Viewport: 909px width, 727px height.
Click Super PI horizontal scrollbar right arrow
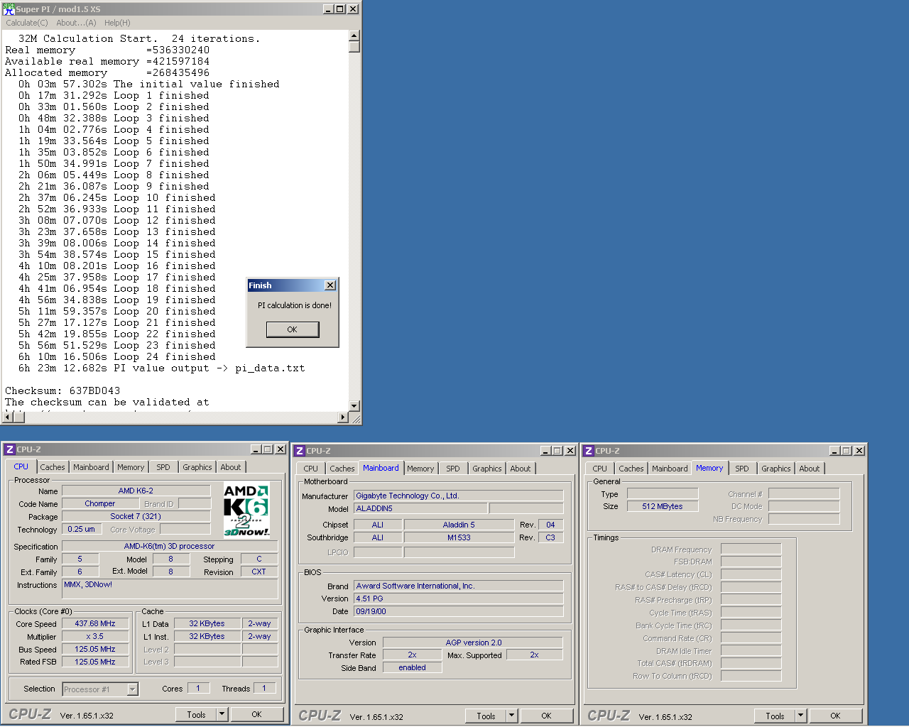343,417
